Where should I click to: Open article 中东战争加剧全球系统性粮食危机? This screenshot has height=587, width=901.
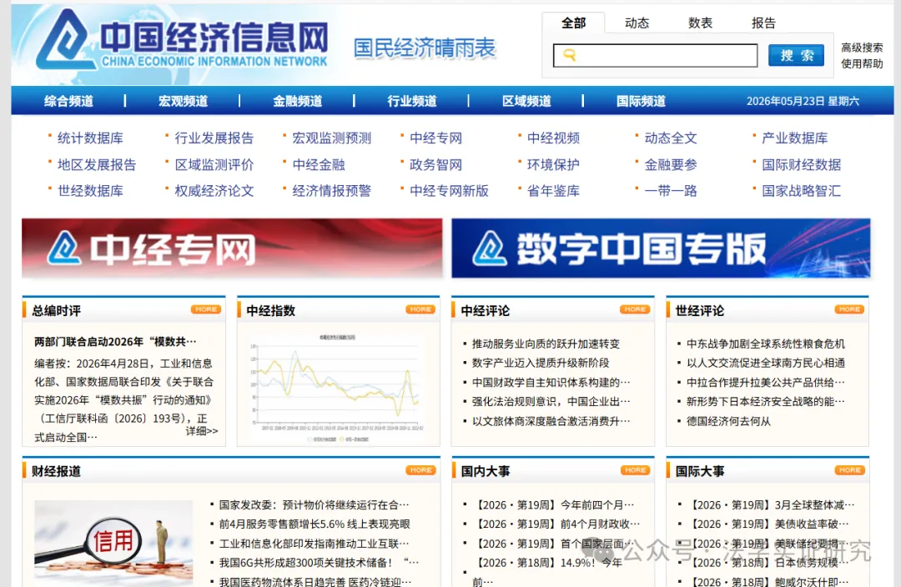[765, 344]
